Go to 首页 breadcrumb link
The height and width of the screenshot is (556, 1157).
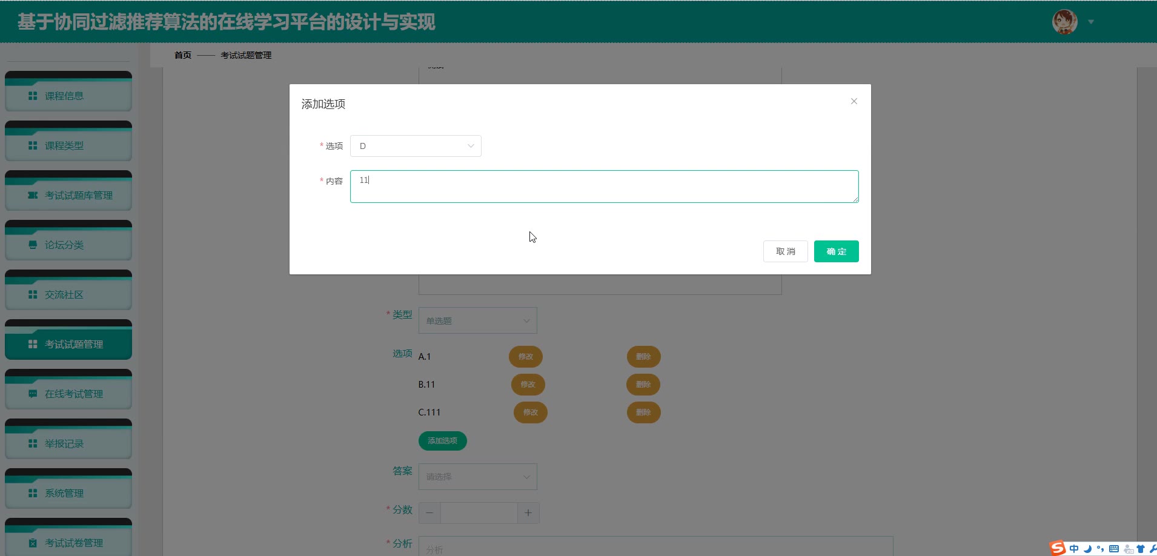(x=183, y=55)
